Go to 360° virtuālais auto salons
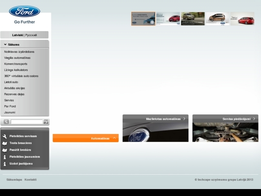 click(x=21, y=76)
